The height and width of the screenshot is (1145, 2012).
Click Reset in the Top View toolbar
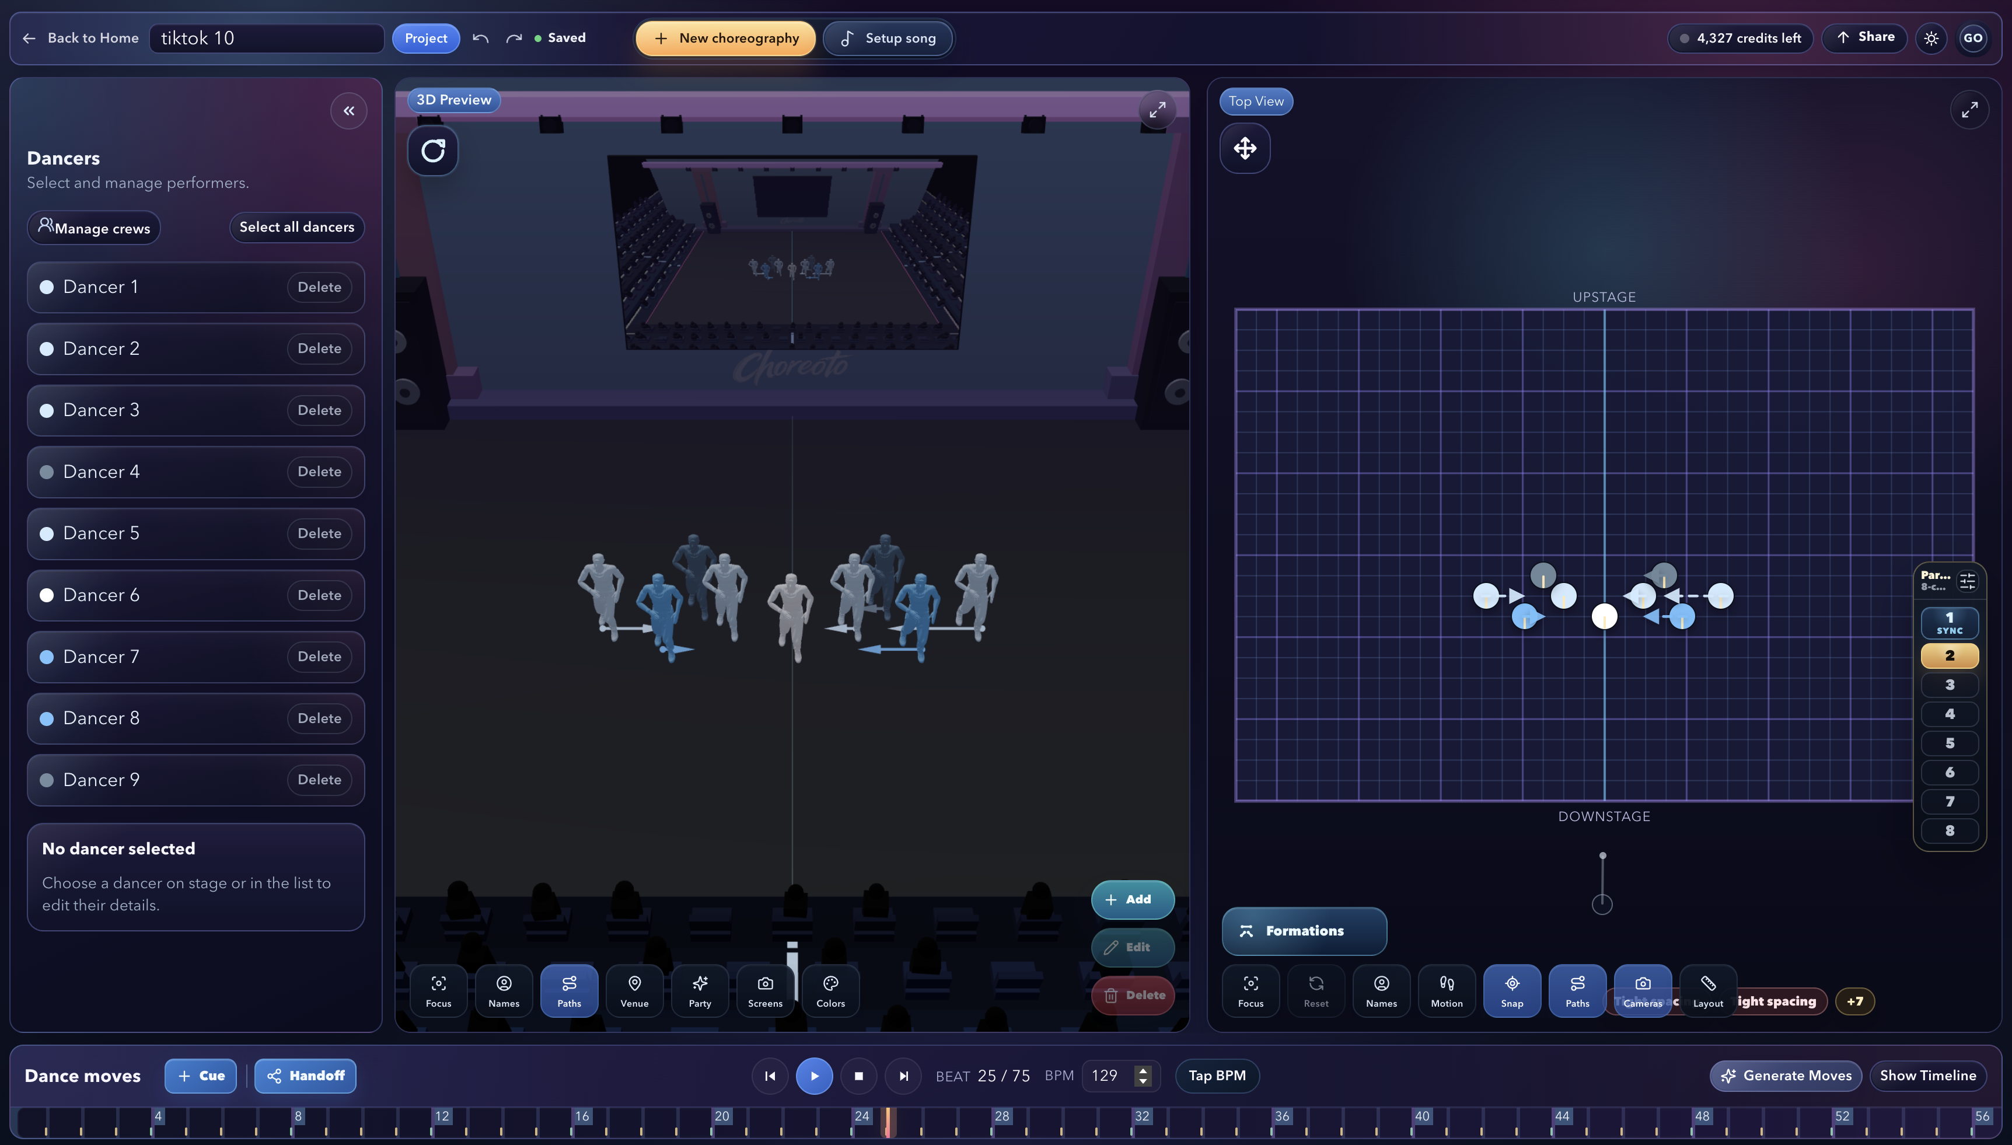tap(1316, 990)
